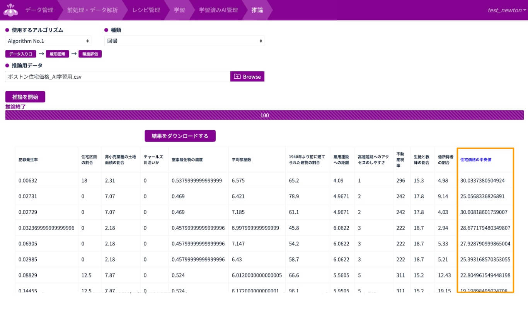The image size is (528, 311).
Task: Select the 推論 tab
Action: (x=257, y=10)
